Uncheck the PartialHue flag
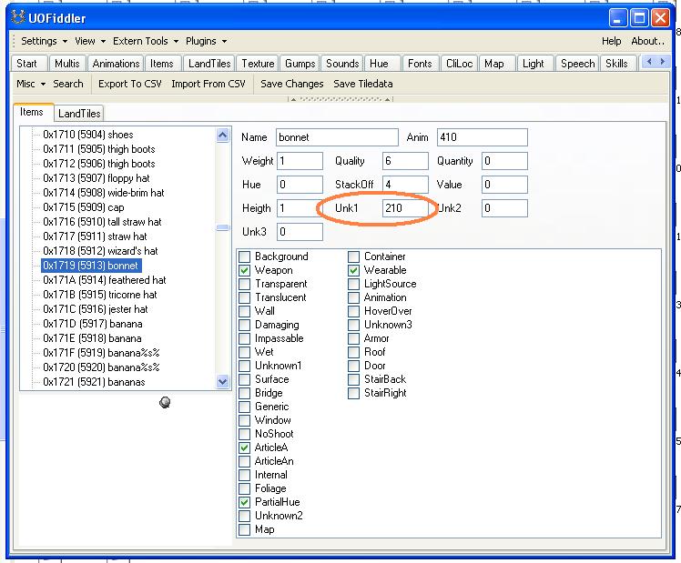 pos(245,502)
